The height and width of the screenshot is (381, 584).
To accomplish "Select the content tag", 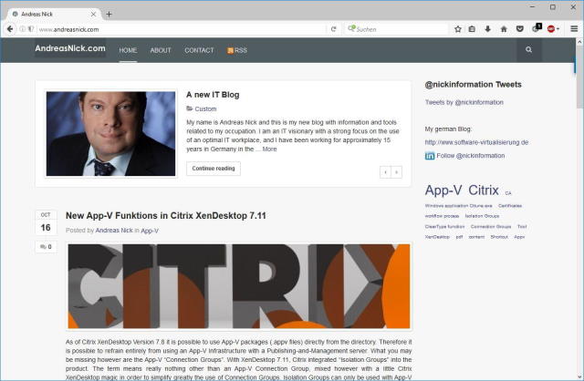I will pyautogui.click(x=476, y=237).
